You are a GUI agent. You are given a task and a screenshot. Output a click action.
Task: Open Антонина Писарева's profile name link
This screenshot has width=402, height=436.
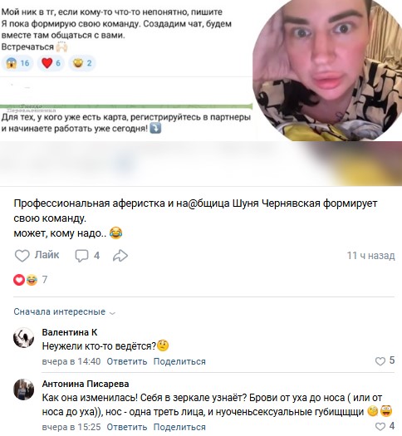(x=86, y=384)
